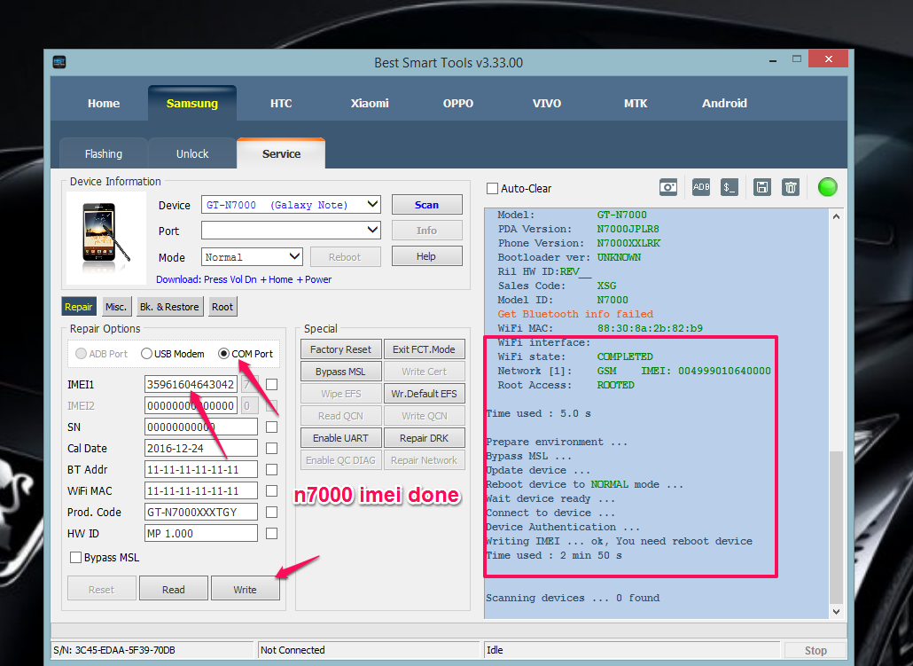Switch to the Android tab
Image resolution: width=913 pixels, height=666 pixels.
click(724, 103)
